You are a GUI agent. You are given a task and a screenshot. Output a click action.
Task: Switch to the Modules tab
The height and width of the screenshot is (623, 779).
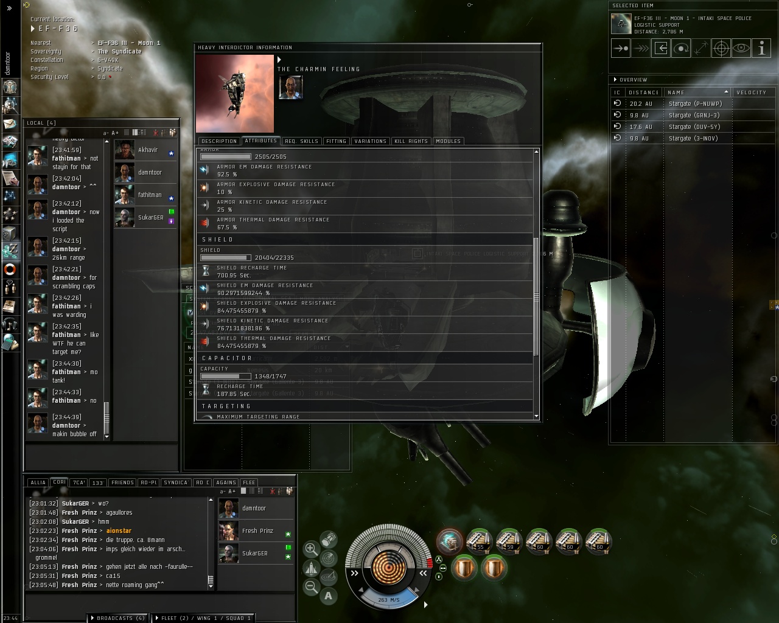449,141
